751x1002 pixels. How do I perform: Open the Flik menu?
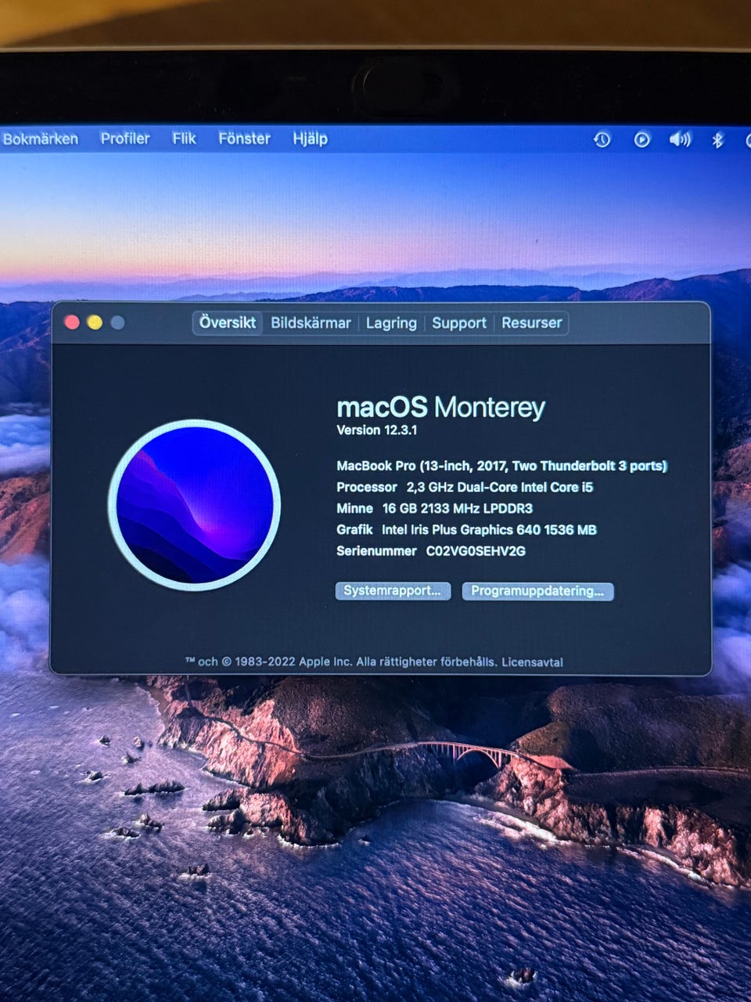point(184,139)
